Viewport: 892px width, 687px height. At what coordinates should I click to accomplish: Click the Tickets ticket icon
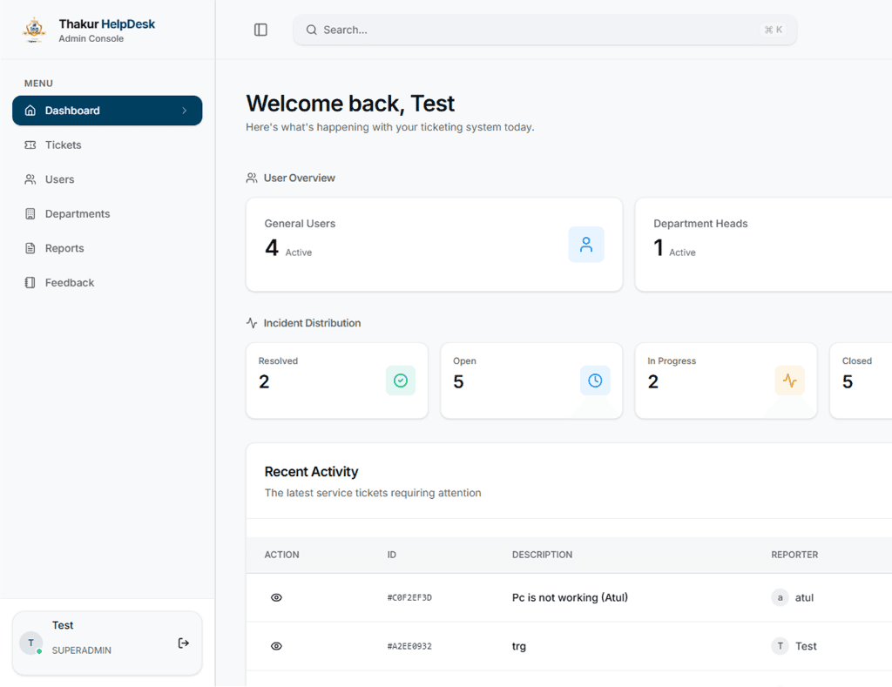click(x=30, y=145)
